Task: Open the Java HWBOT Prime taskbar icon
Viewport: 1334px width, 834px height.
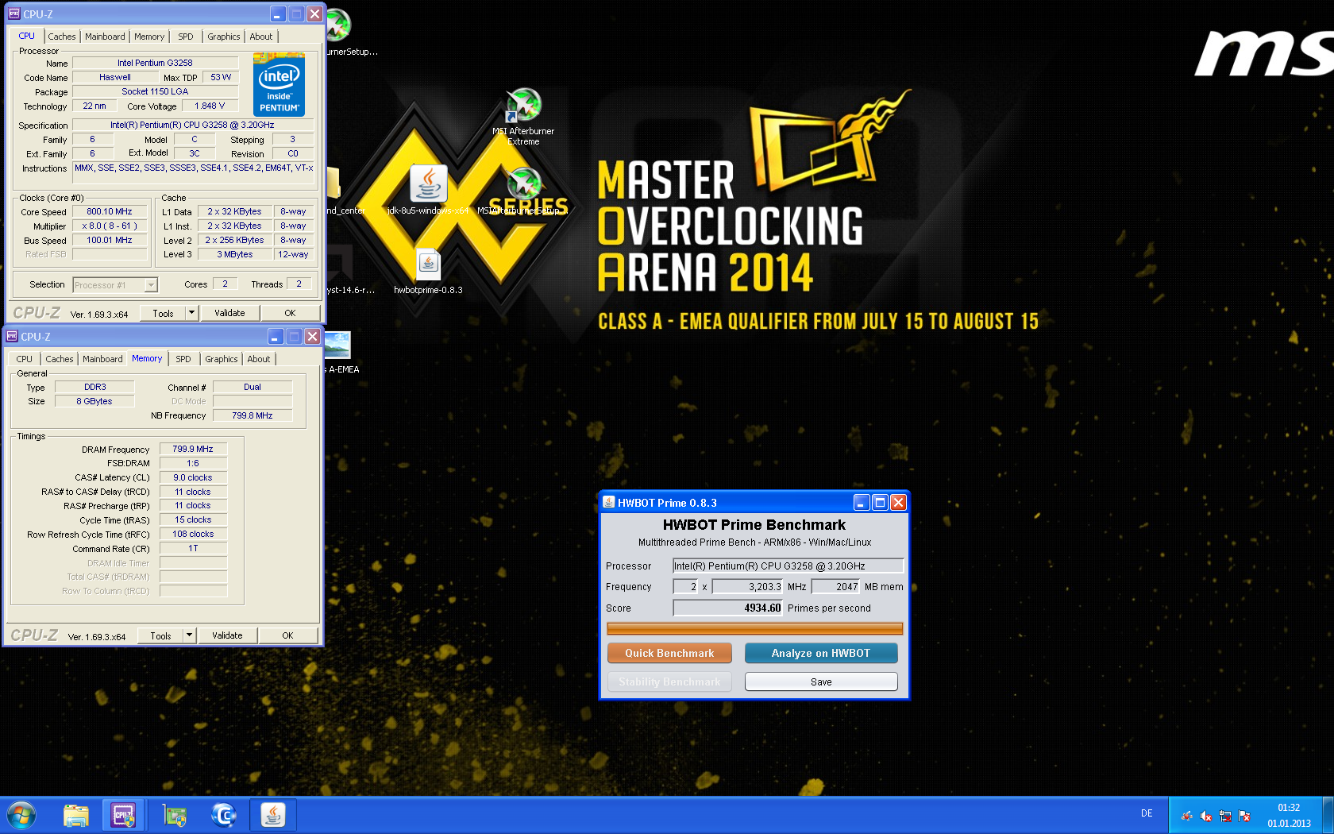Action: (x=273, y=816)
